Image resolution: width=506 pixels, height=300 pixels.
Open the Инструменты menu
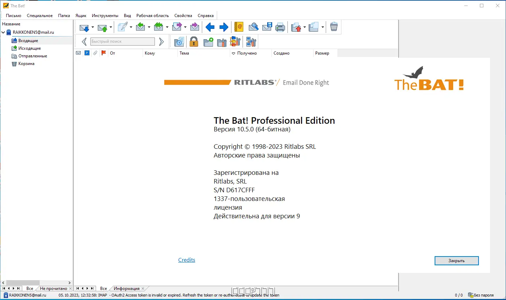click(x=105, y=16)
